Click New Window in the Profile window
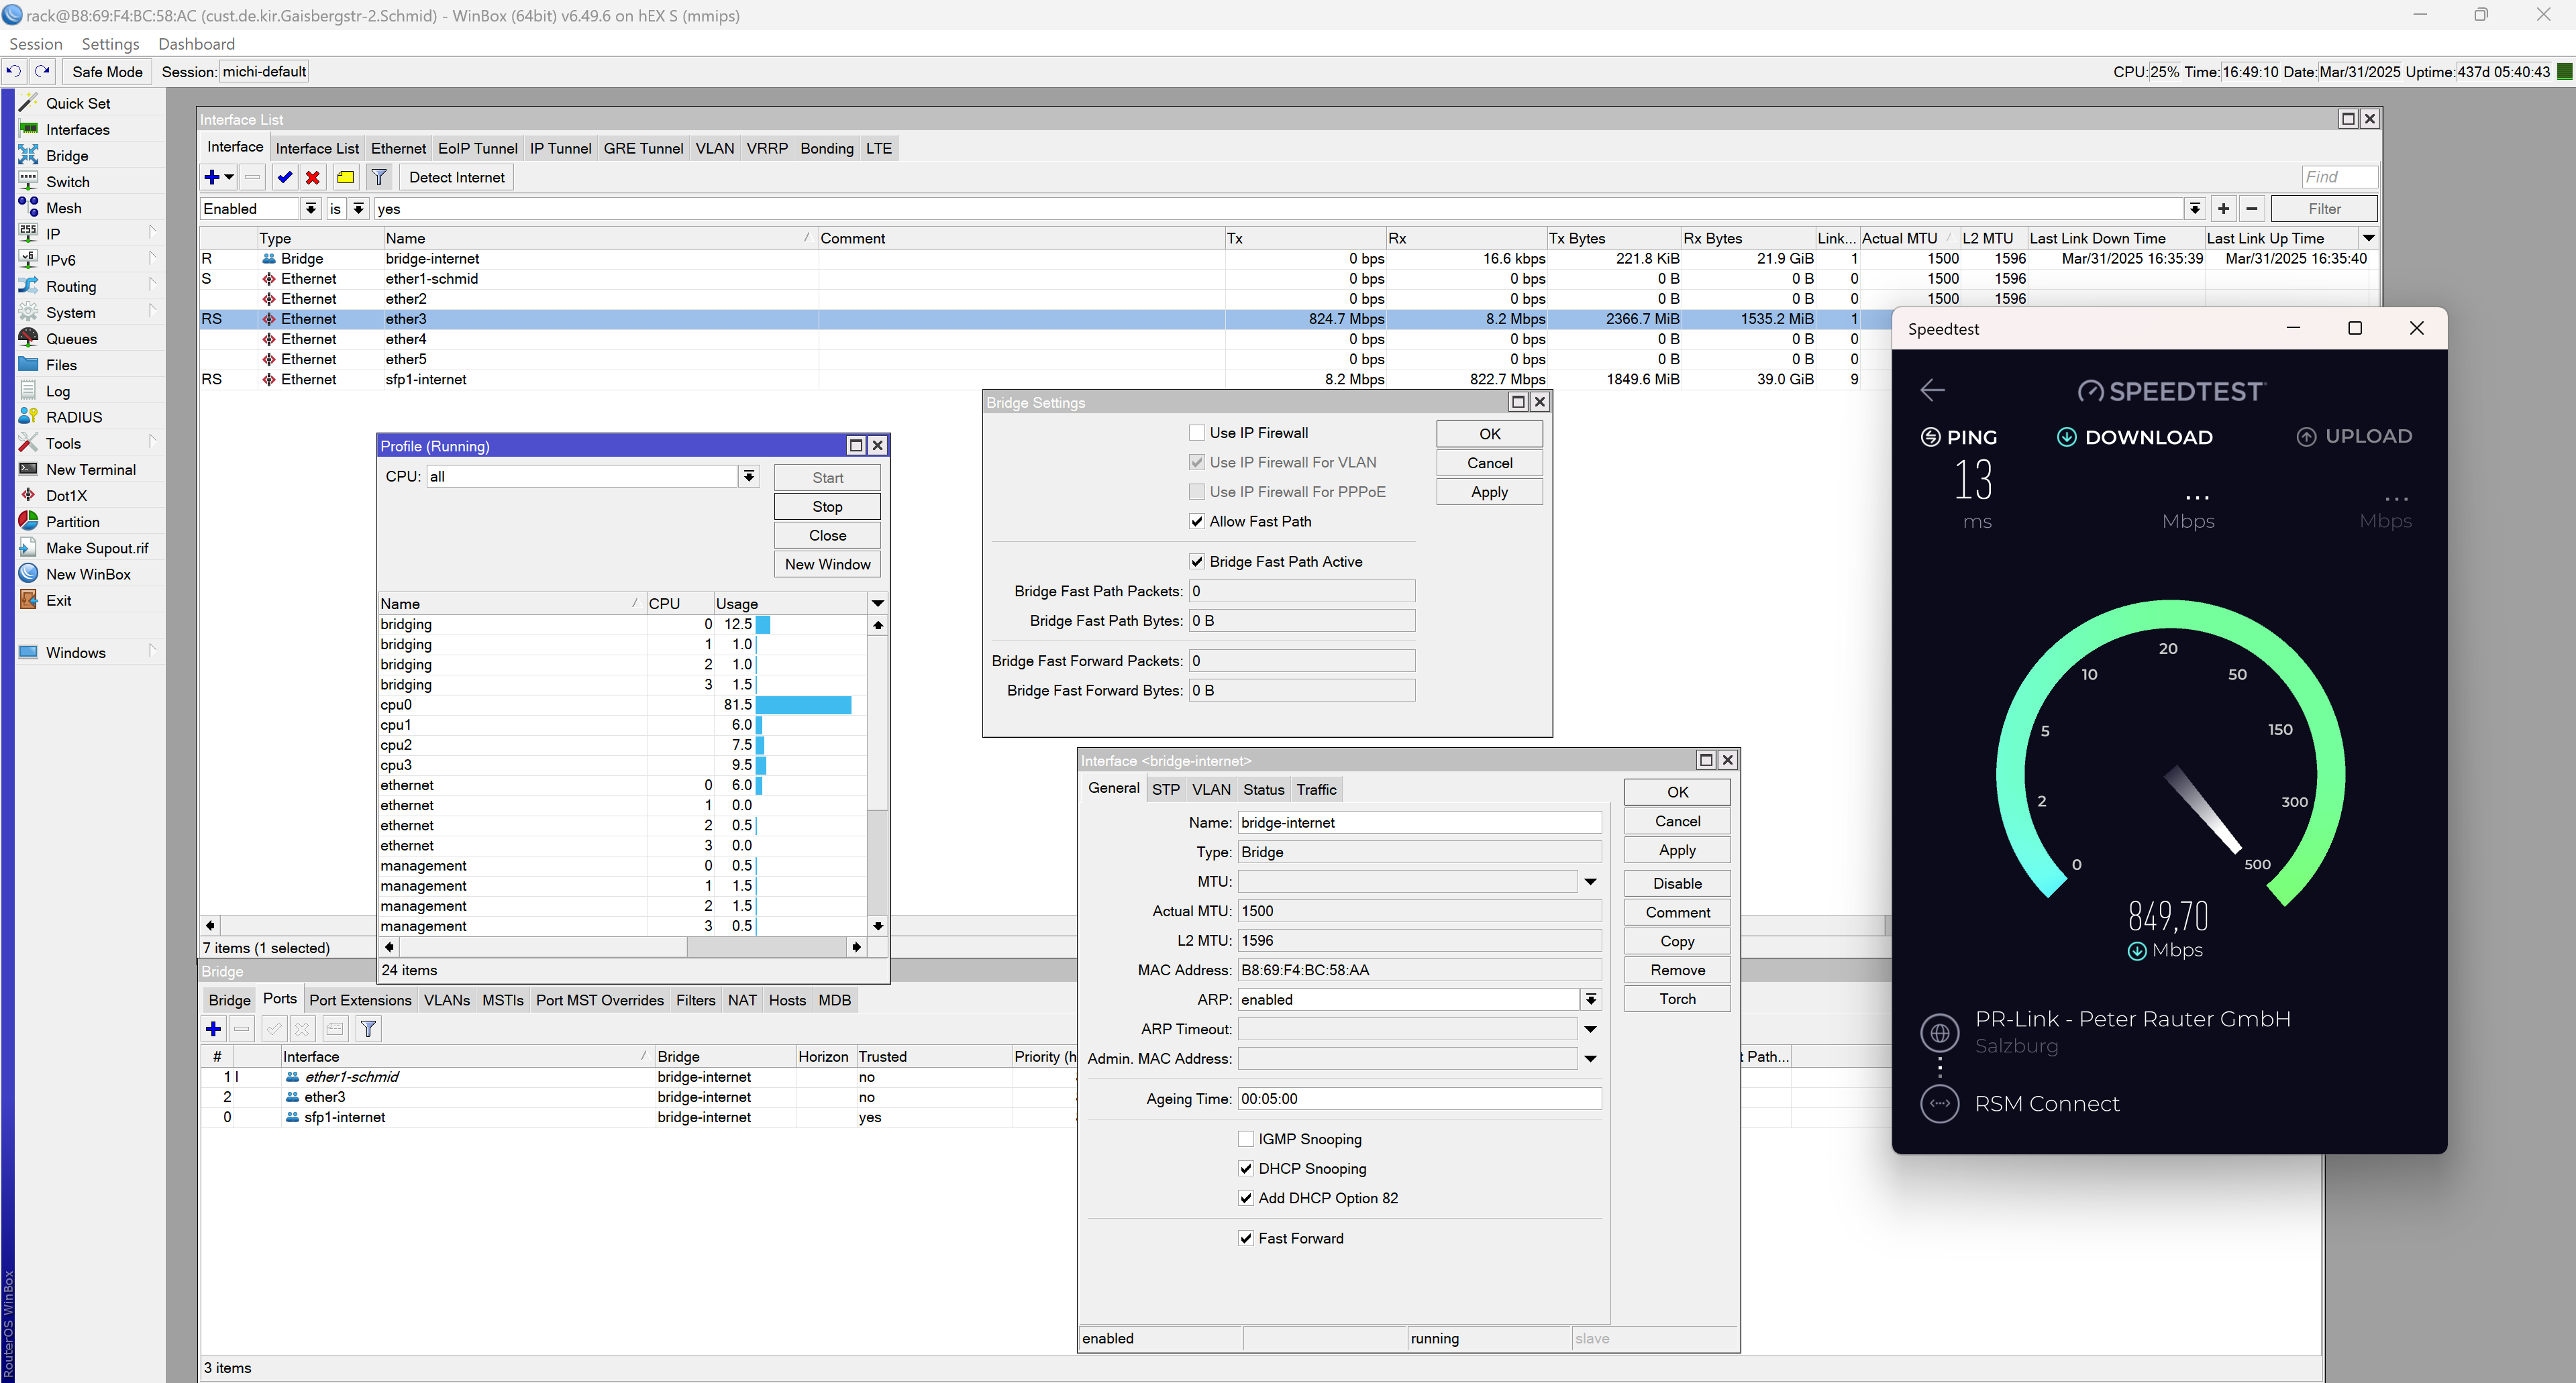Screen dimensions: 2576x1383 tap(827, 565)
